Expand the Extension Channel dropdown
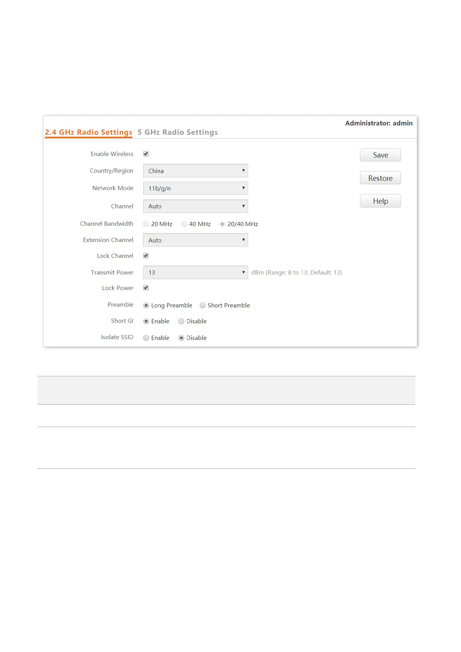 [195, 240]
